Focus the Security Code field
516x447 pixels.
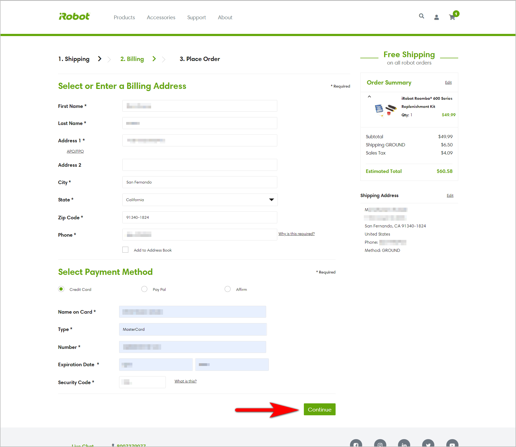(x=142, y=382)
